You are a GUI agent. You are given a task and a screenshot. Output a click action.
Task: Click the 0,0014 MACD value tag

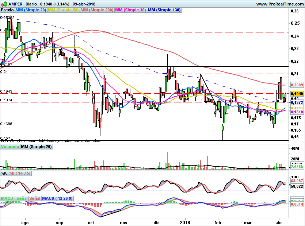pos(297,204)
